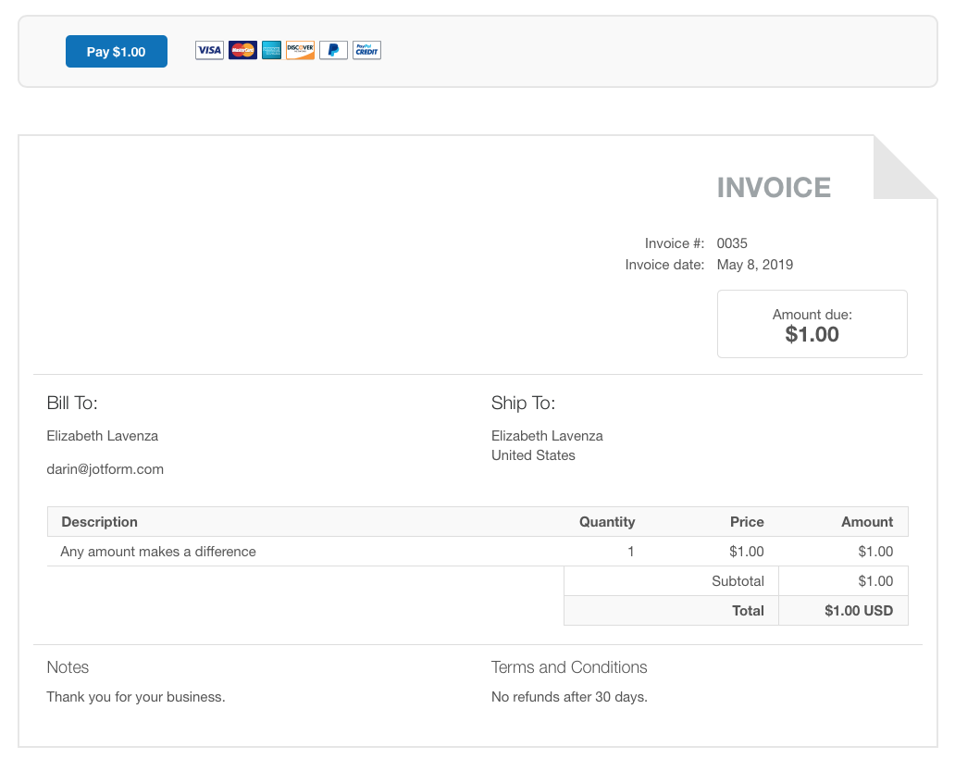Click the invoice number 0035
The height and width of the screenshot is (771, 955).
click(731, 242)
